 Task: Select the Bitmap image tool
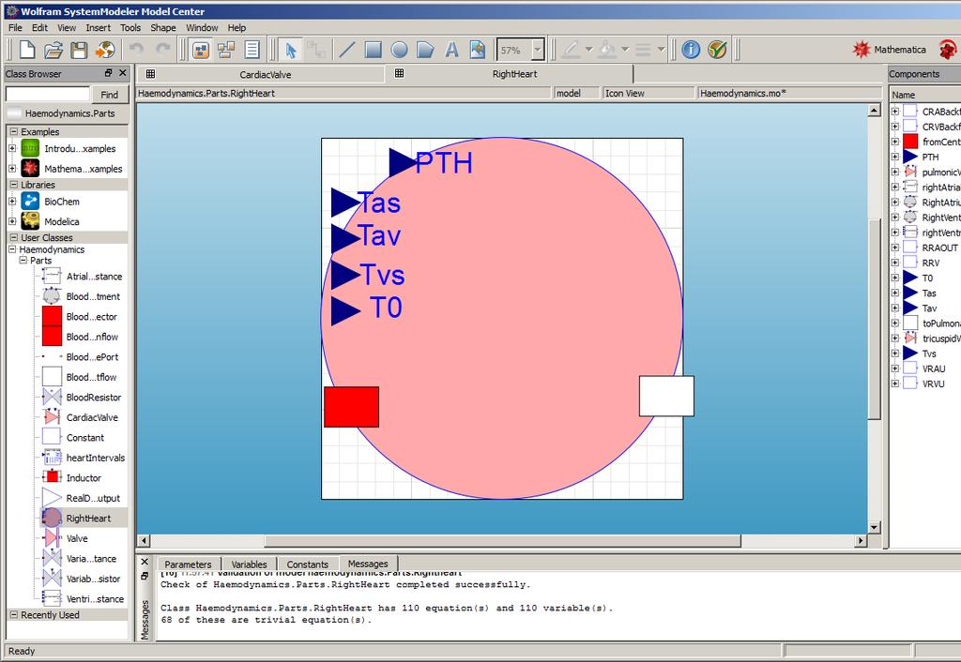478,50
